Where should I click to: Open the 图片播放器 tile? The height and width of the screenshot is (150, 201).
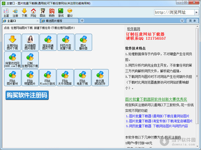83,42
